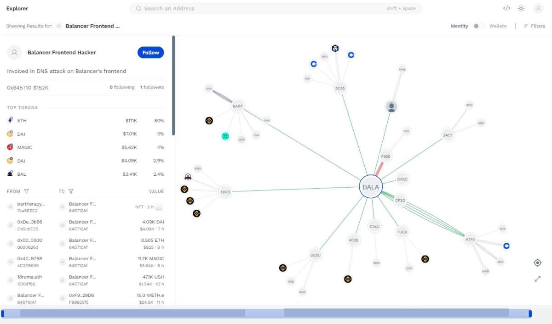Expand graph to fullscreen with arrows icon

537,279
